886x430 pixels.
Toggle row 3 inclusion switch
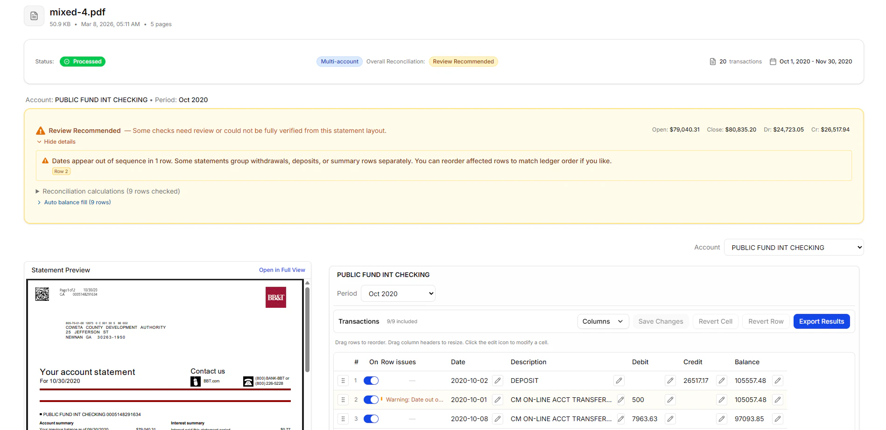coord(371,419)
